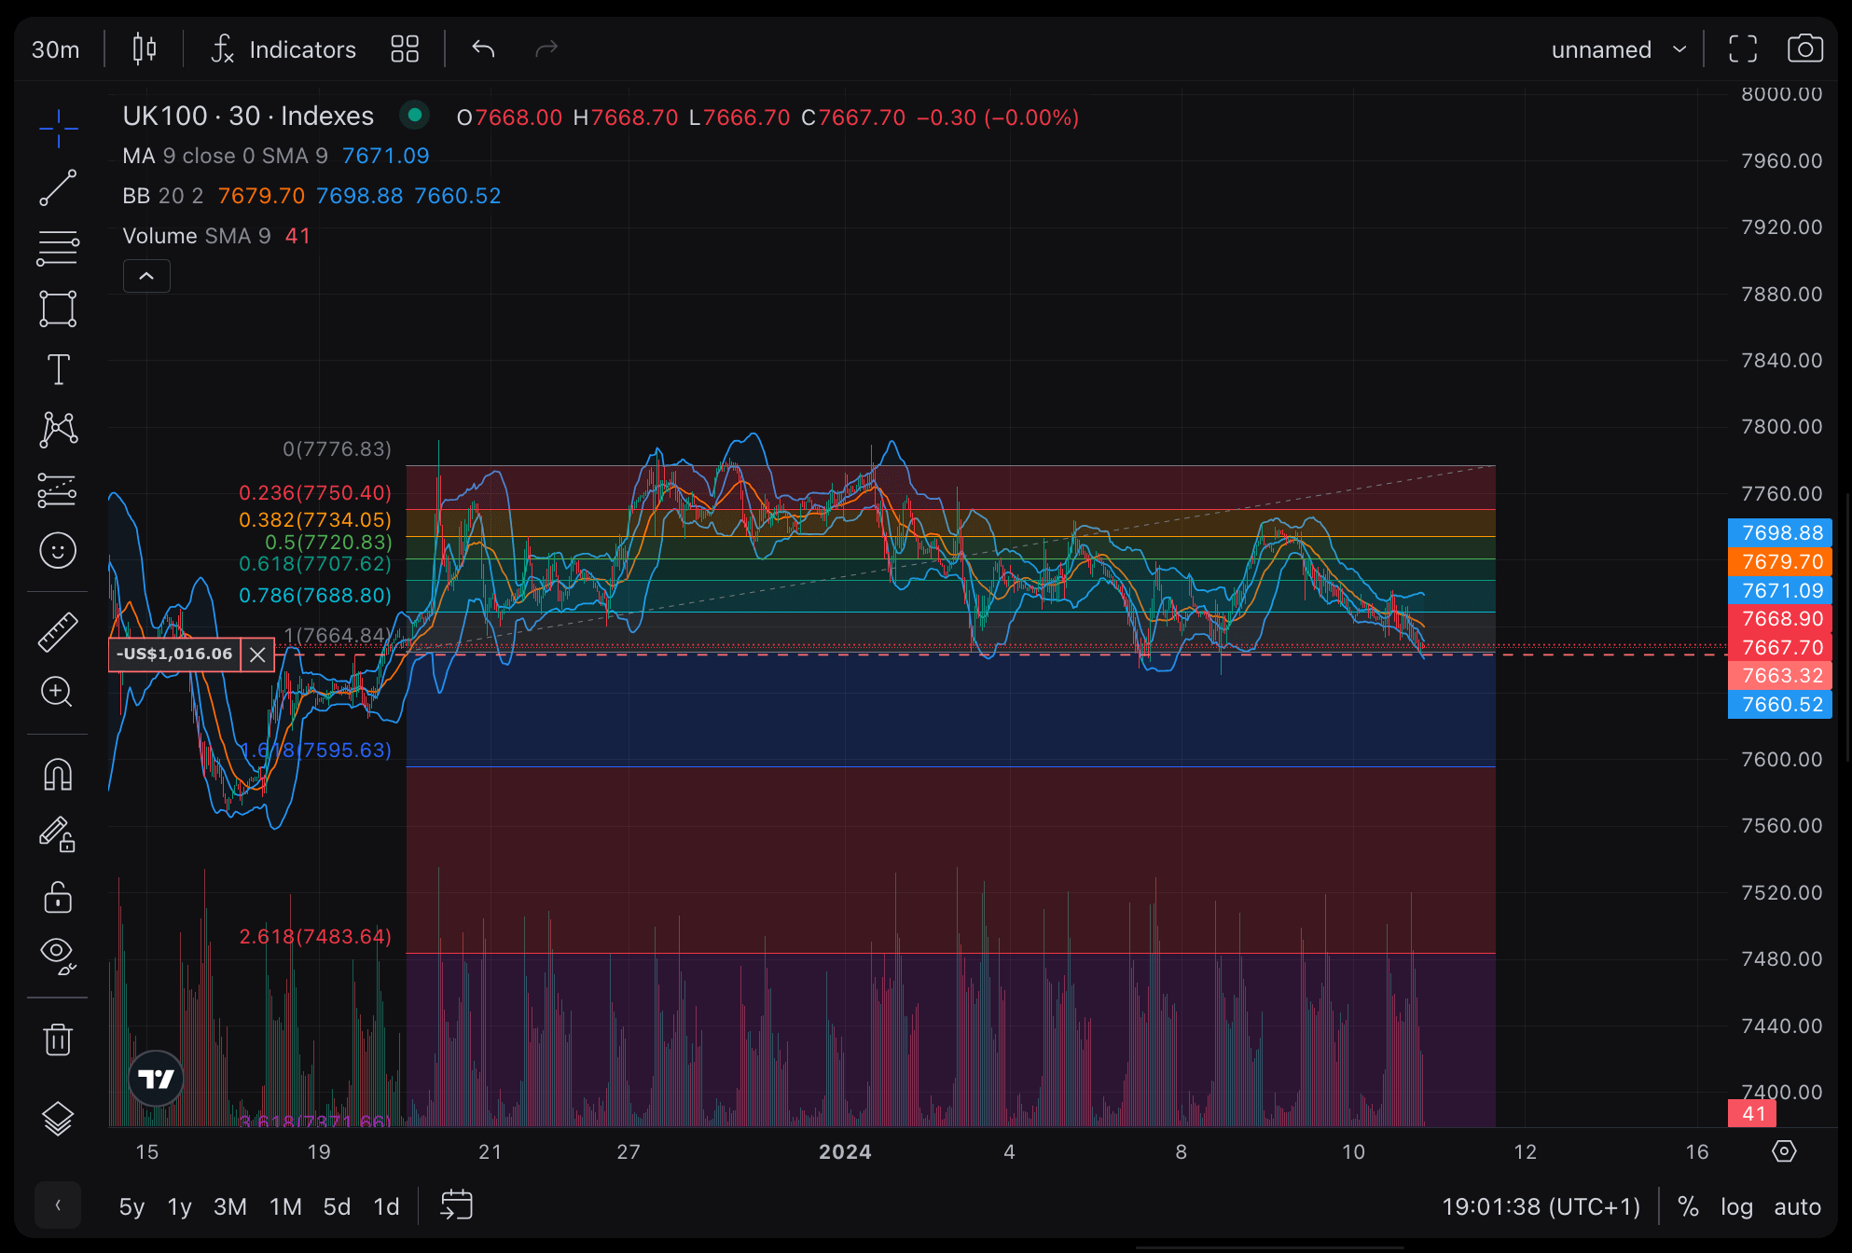1852x1253 pixels.
Task: Toggle stay in drawing mode
Action: click(x=58, y=834)
